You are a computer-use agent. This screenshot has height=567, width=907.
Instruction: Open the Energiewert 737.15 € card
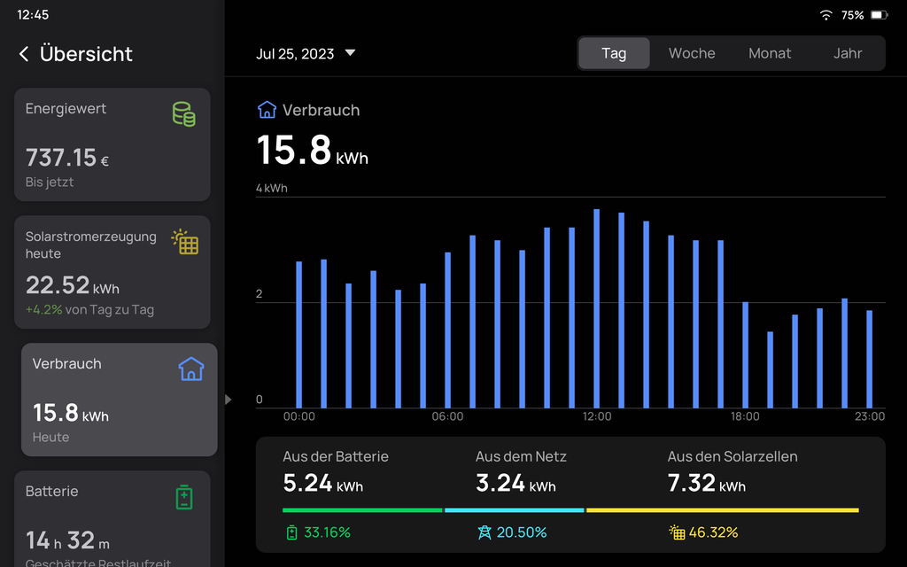click(x=112, y=144)
